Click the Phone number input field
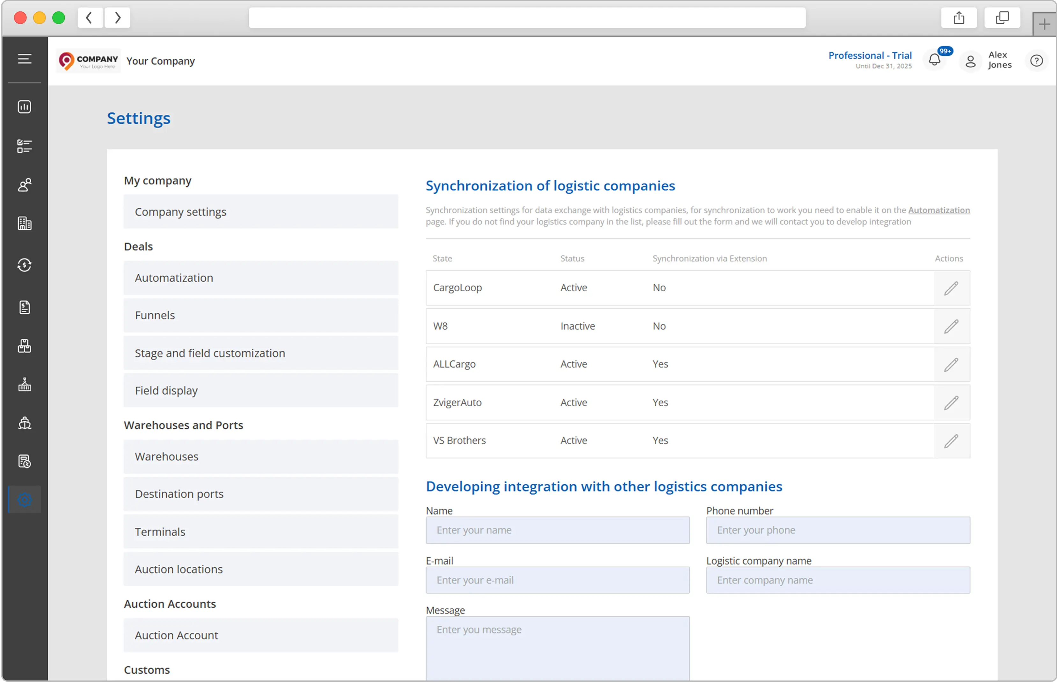The height and width of the screenshot is (682, 1057). [x=838, y=530]
